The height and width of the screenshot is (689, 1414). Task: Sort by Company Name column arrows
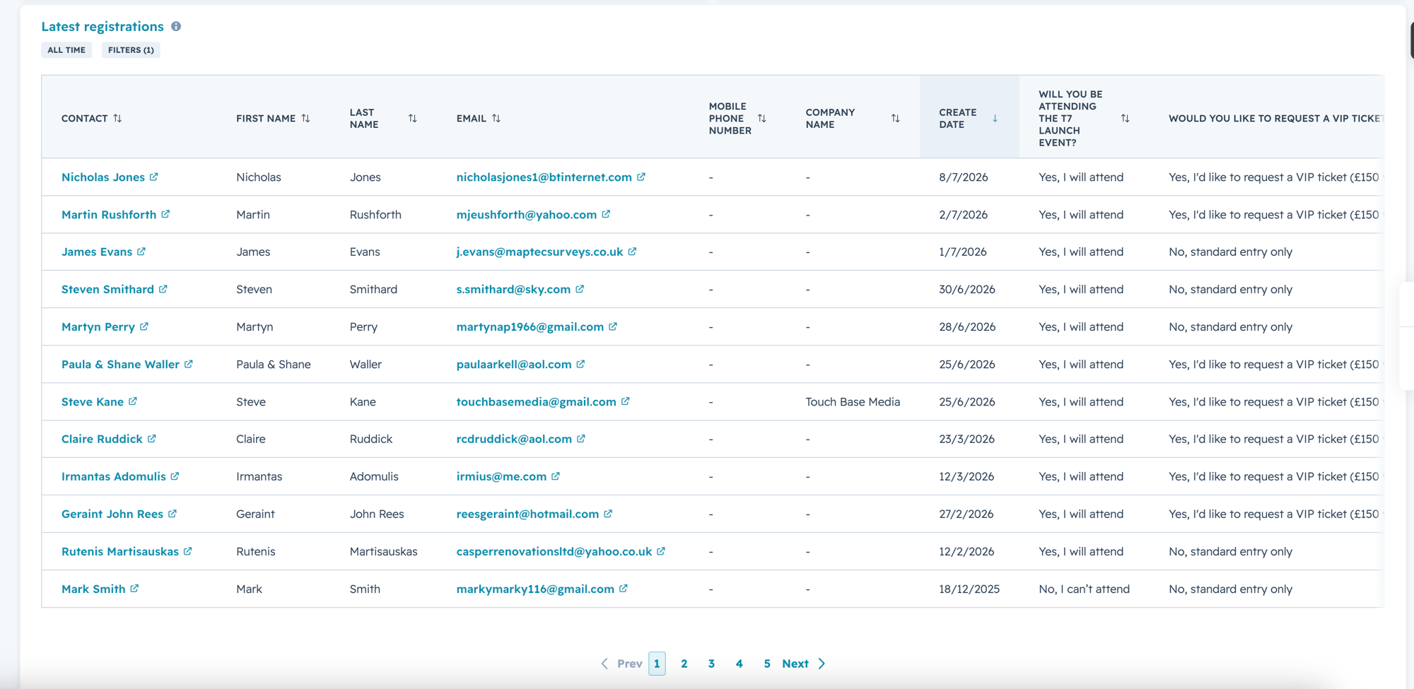pyautogui.click(x=895, y=118)
